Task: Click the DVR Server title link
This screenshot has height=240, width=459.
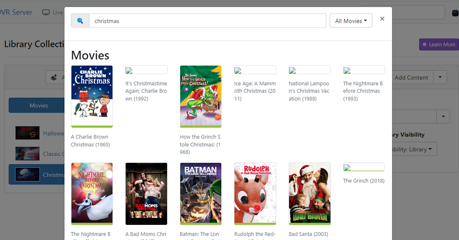Action: (x=16, y=12)
